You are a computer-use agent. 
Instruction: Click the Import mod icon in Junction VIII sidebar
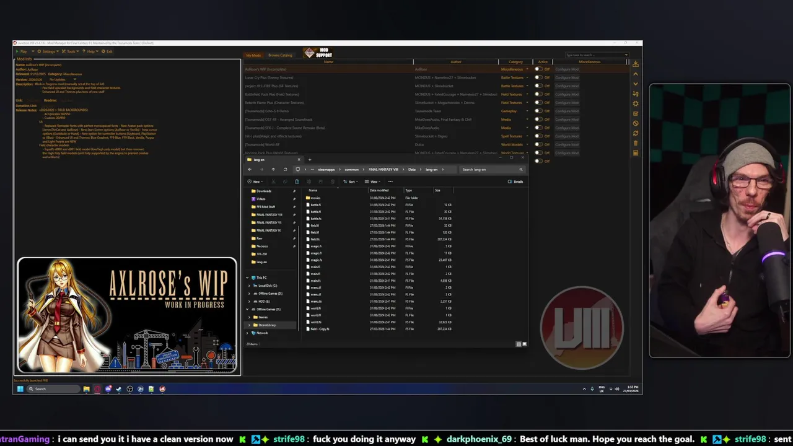(636, 64)
